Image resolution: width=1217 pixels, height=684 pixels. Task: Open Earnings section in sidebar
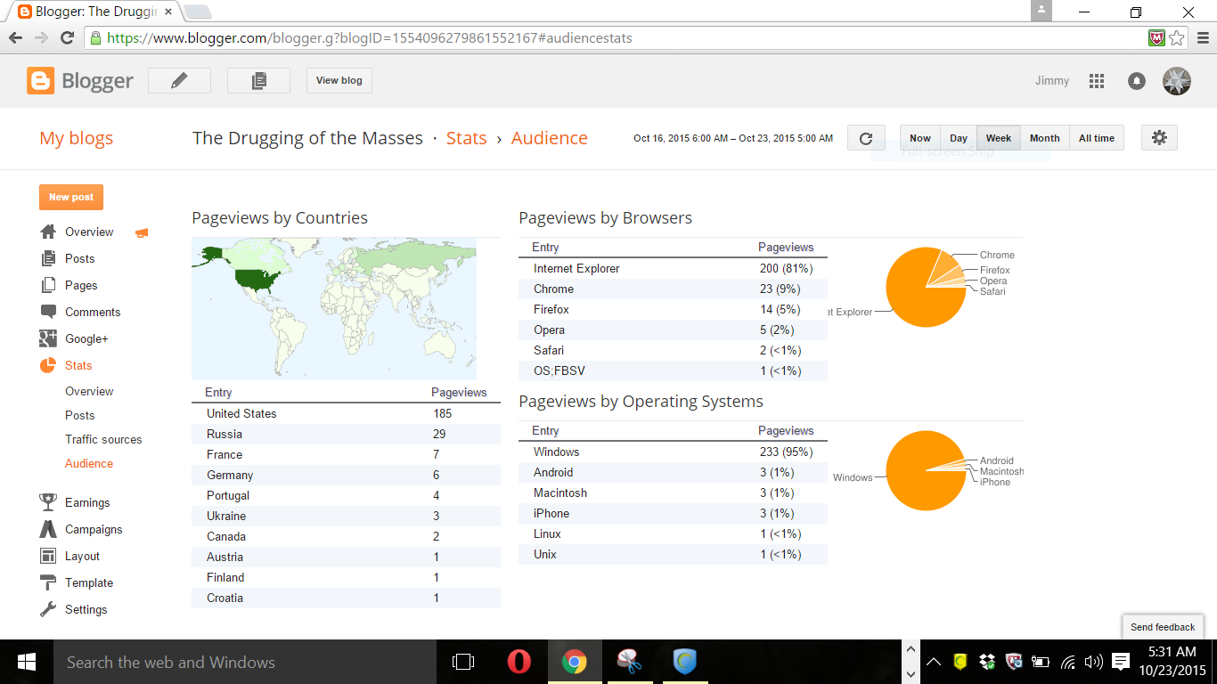87,502
